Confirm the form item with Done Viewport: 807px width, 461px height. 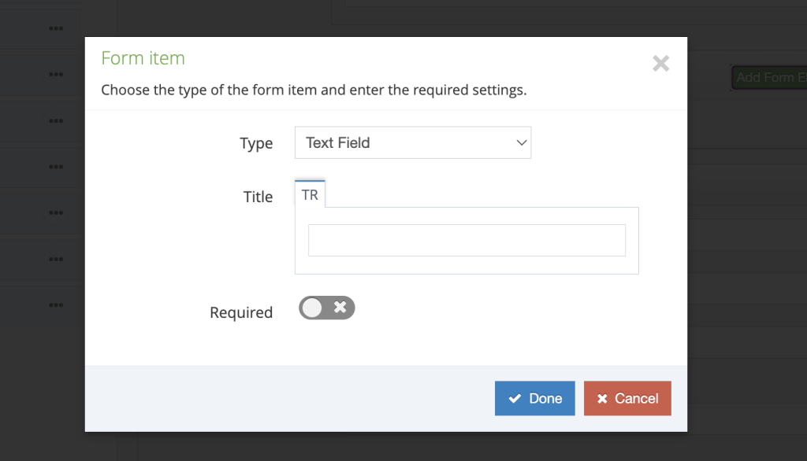pyautogui.click(x=534, y=398)
